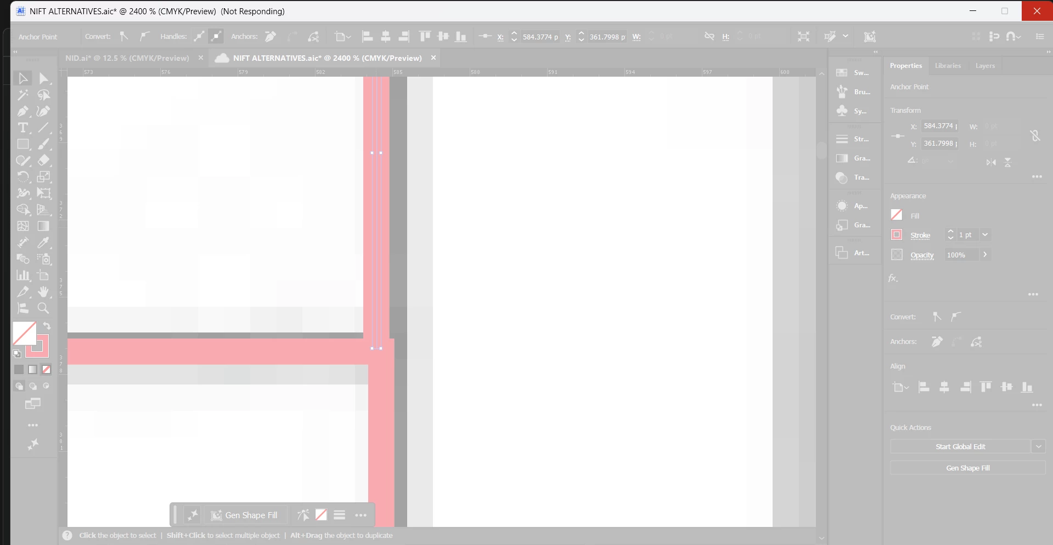Select the Magic Wand tool
The height and width of the screenshot is (545, 1053).
coord(23,95)
